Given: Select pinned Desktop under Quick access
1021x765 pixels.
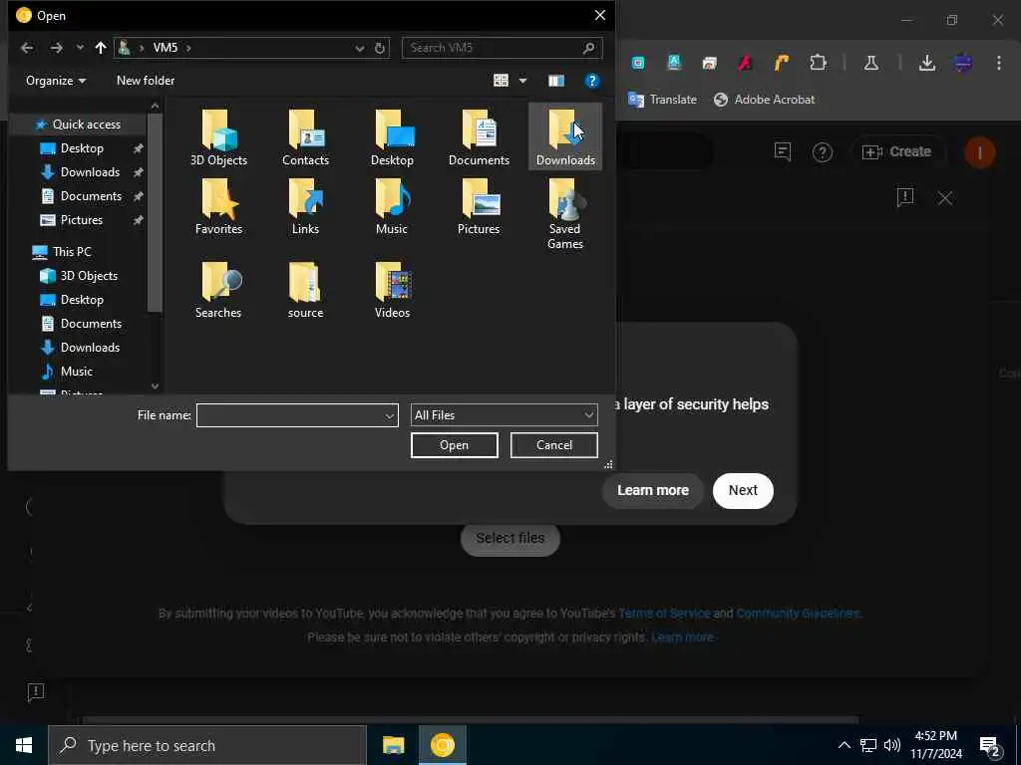Looking at the screenshot, I should click(x=82, y=148).
